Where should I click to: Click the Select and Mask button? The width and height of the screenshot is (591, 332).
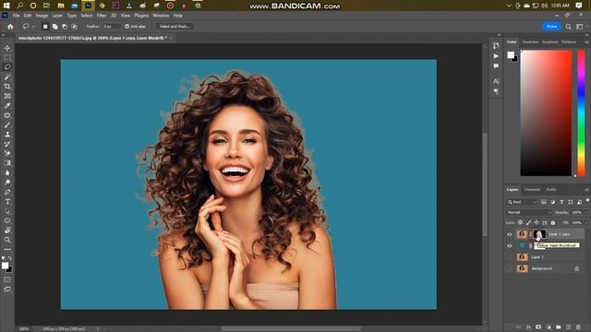coord(175,27)
